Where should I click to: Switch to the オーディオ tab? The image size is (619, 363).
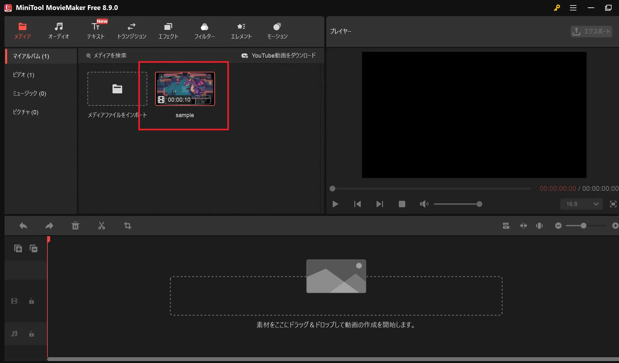tap(59, 31)
